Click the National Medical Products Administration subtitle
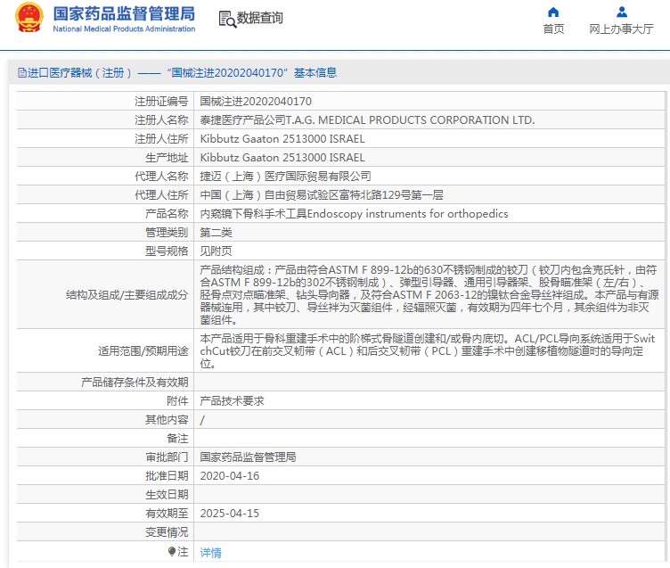 [x=124, y=29]
